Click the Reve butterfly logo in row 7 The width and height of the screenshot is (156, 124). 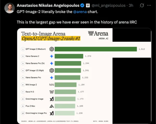click(51, 92)
